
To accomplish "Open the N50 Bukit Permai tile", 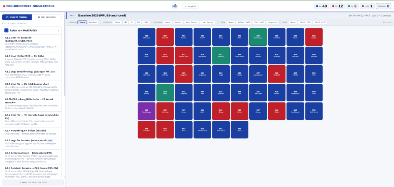I will (x=314, y=111).
